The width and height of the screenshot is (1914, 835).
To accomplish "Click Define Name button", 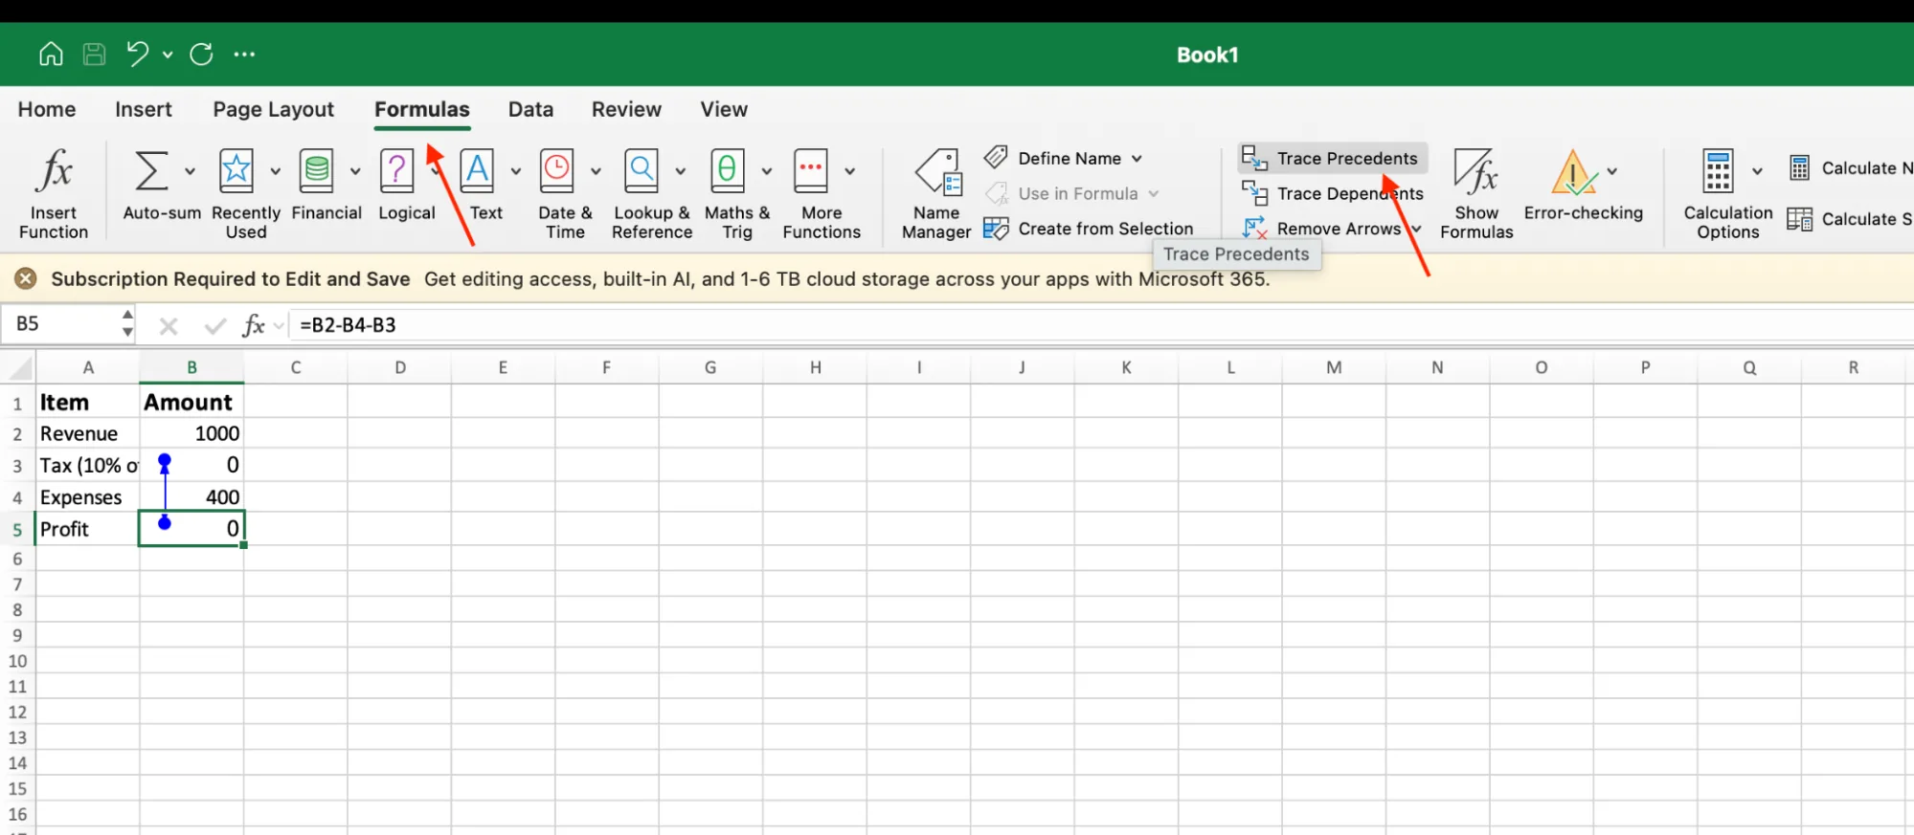I will point(1053,158).
